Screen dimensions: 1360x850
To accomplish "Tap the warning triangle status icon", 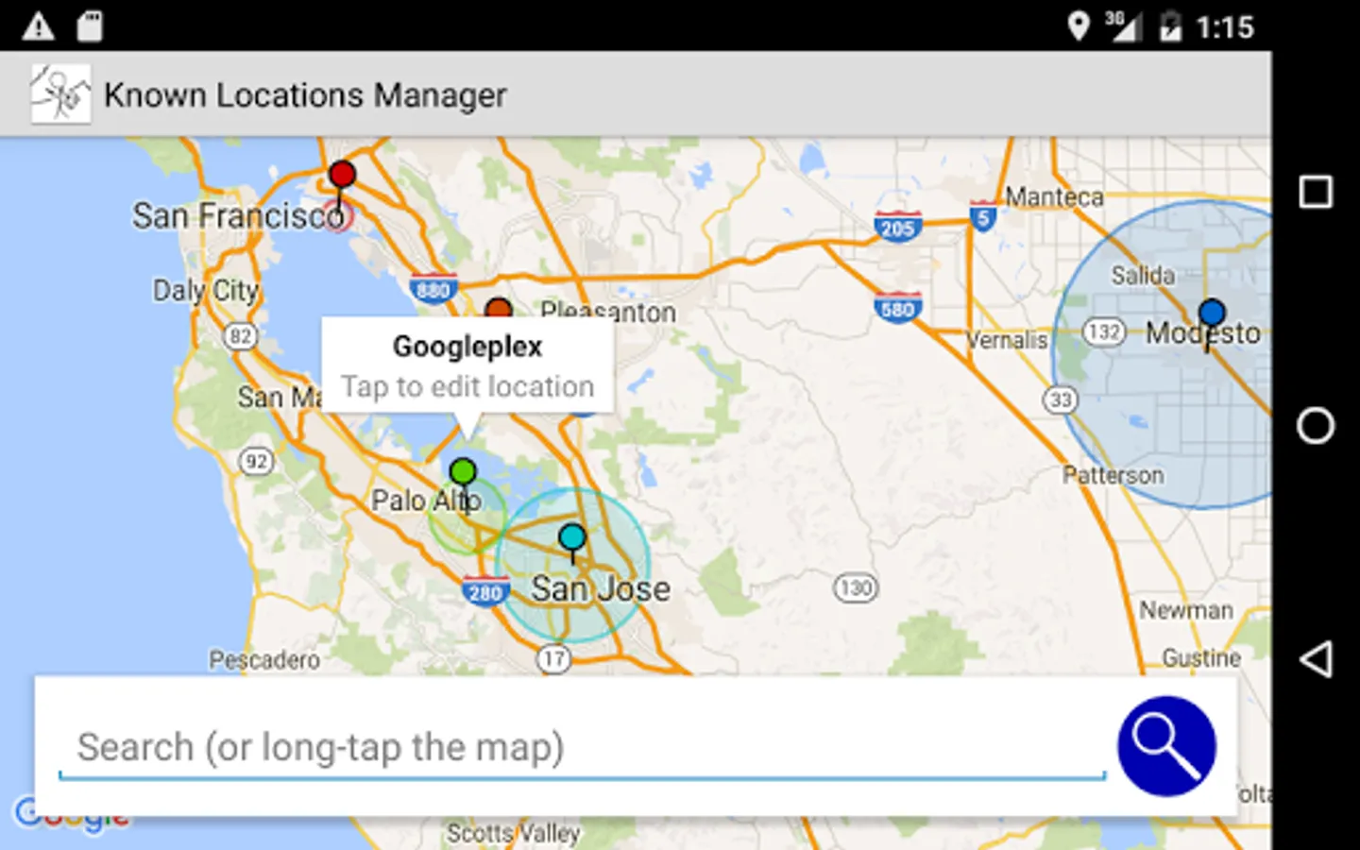I will click(38, 25).
